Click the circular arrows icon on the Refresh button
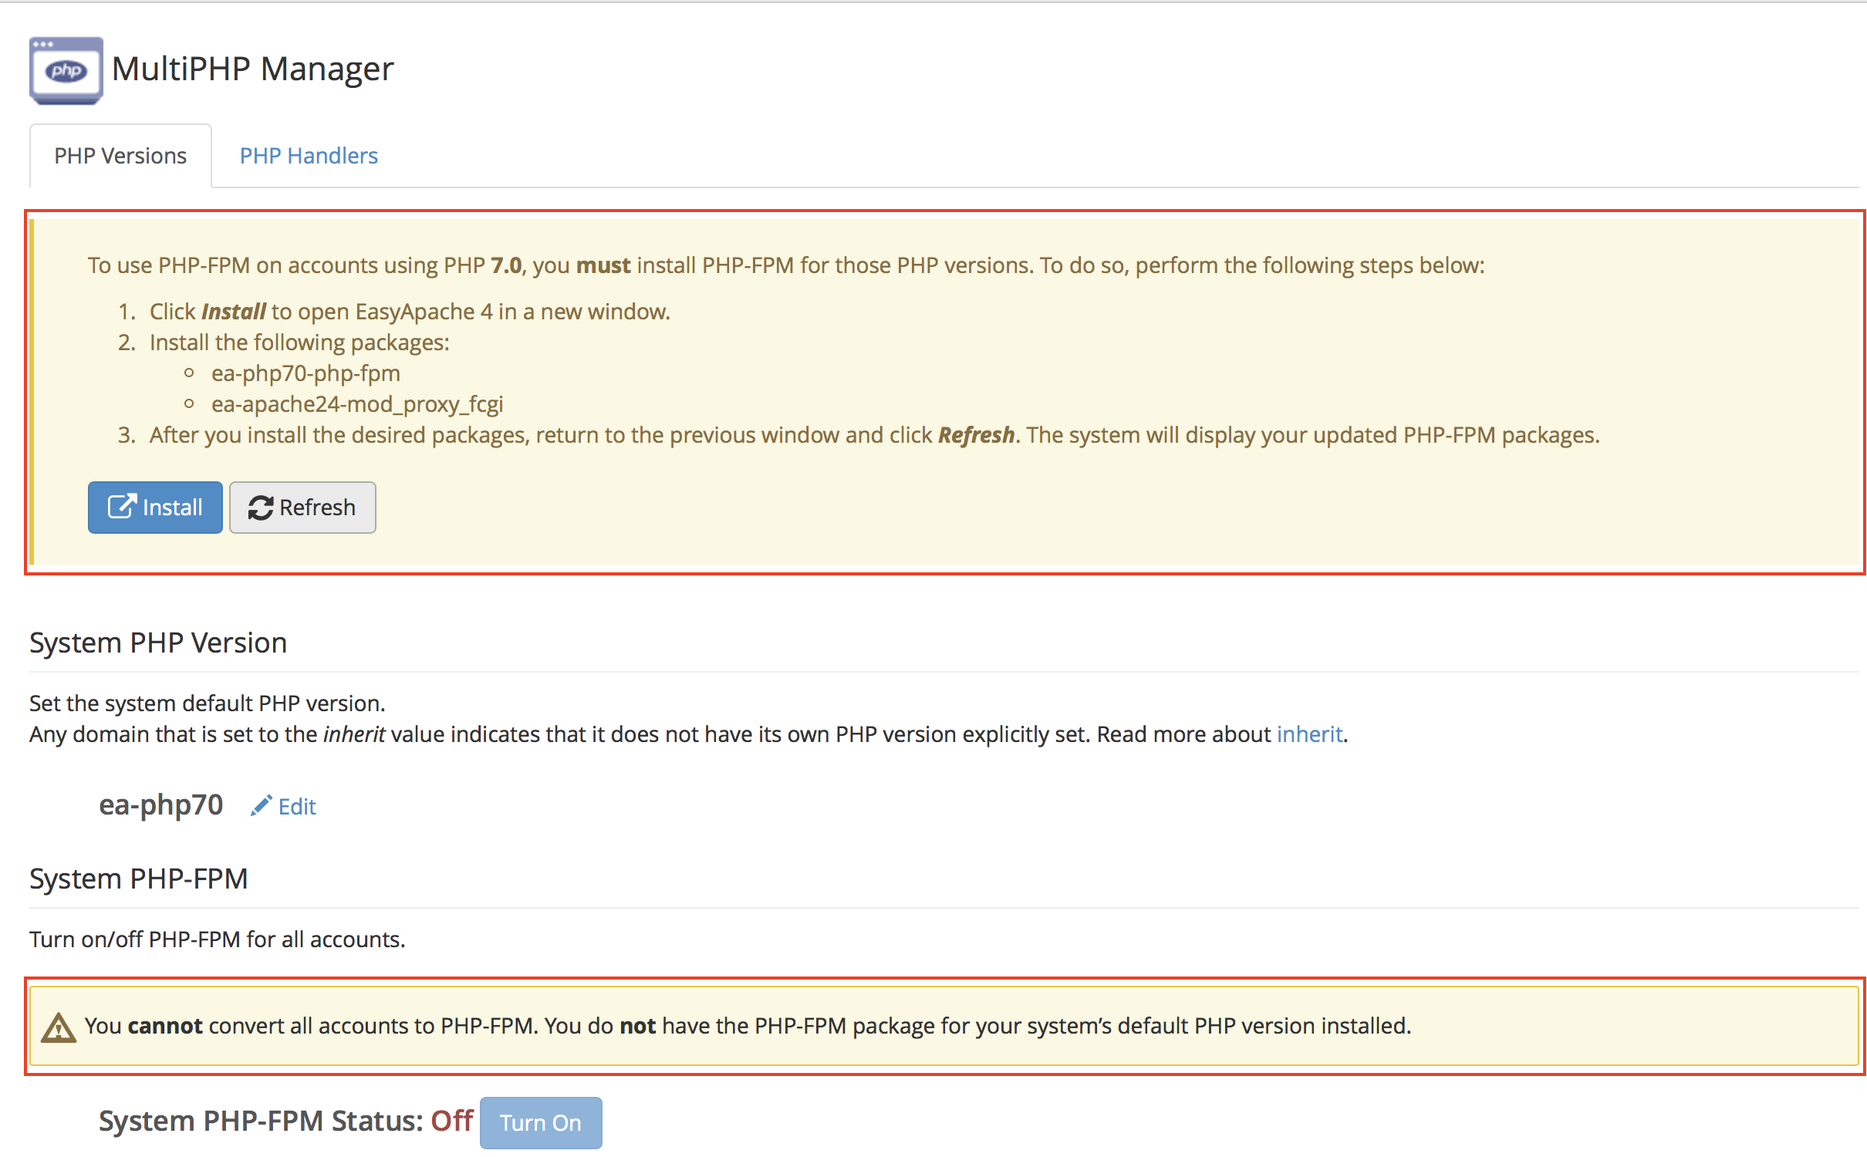Image resolution: width=1867 pixels, height=1157 pixels. tap(260, 508)
